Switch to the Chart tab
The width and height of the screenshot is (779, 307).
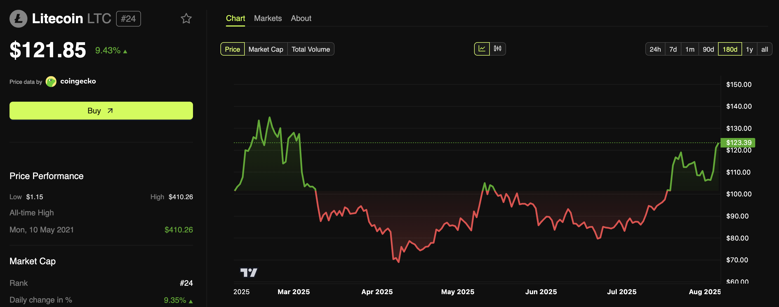235,18
